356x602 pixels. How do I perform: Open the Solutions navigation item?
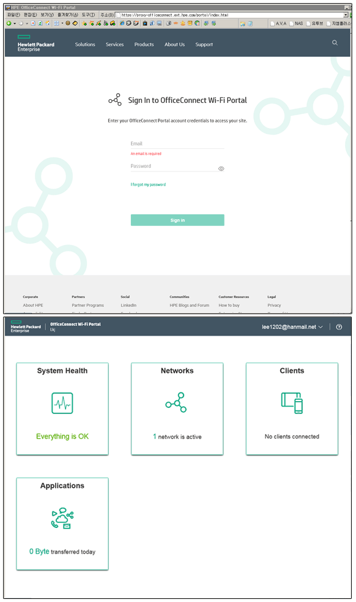click(x=85, y=45)
